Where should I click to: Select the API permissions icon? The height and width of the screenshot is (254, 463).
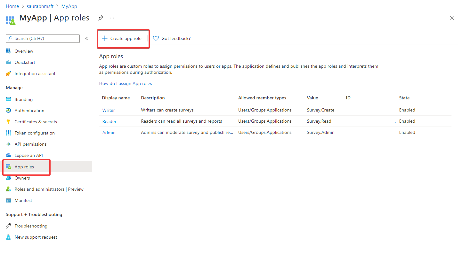(9, 144)
